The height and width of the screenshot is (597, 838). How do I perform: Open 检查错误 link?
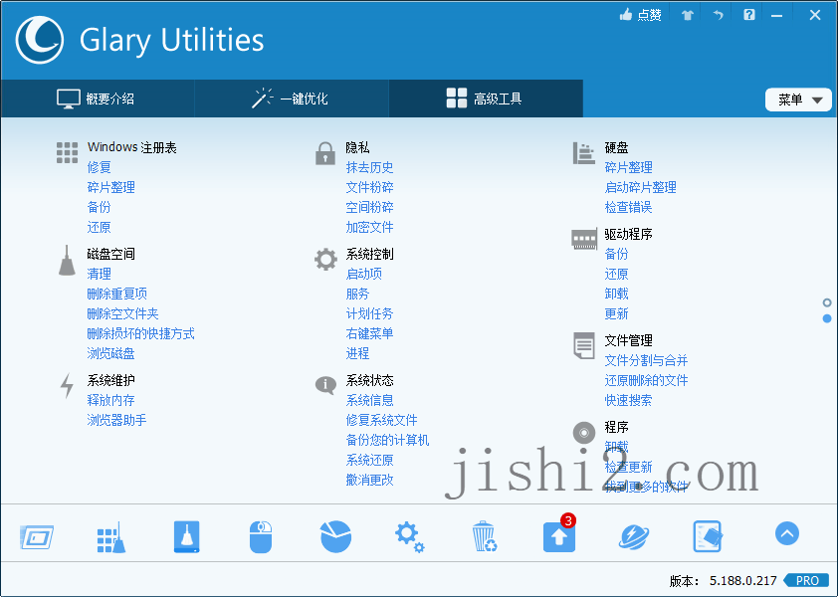point(629,207)
